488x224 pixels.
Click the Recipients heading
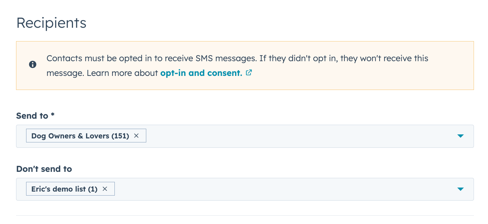pos(51,23)
